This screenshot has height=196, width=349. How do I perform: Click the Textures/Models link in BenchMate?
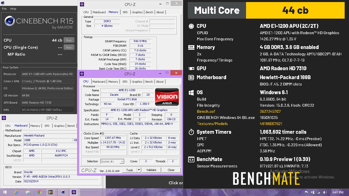coord(212,124)
